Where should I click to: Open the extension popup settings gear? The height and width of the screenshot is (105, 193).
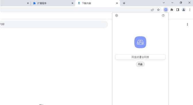tap(116, 15)
